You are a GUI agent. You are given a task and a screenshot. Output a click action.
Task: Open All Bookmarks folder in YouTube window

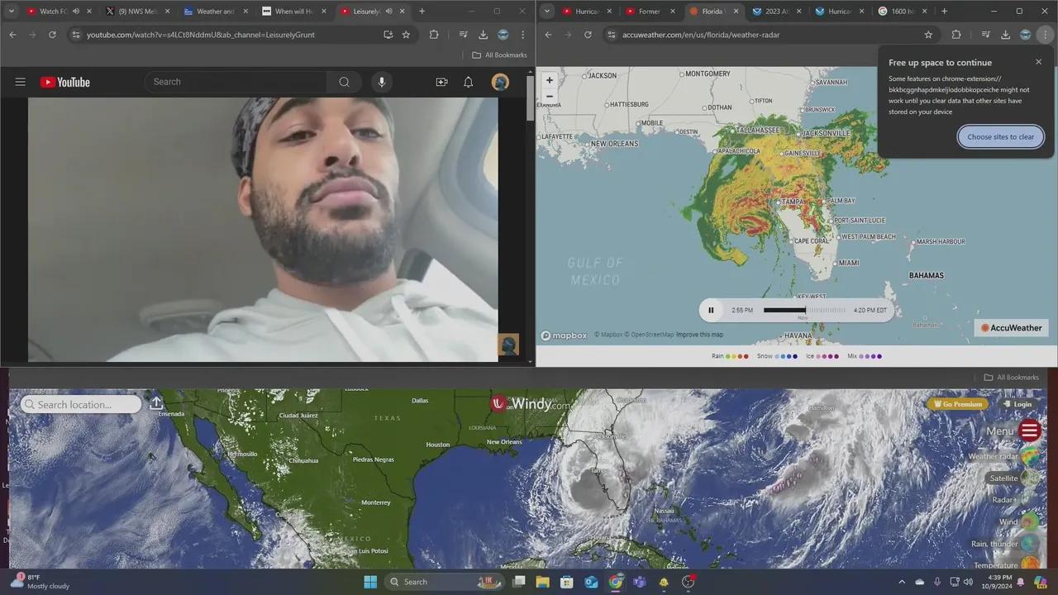(x=499, y=55)
